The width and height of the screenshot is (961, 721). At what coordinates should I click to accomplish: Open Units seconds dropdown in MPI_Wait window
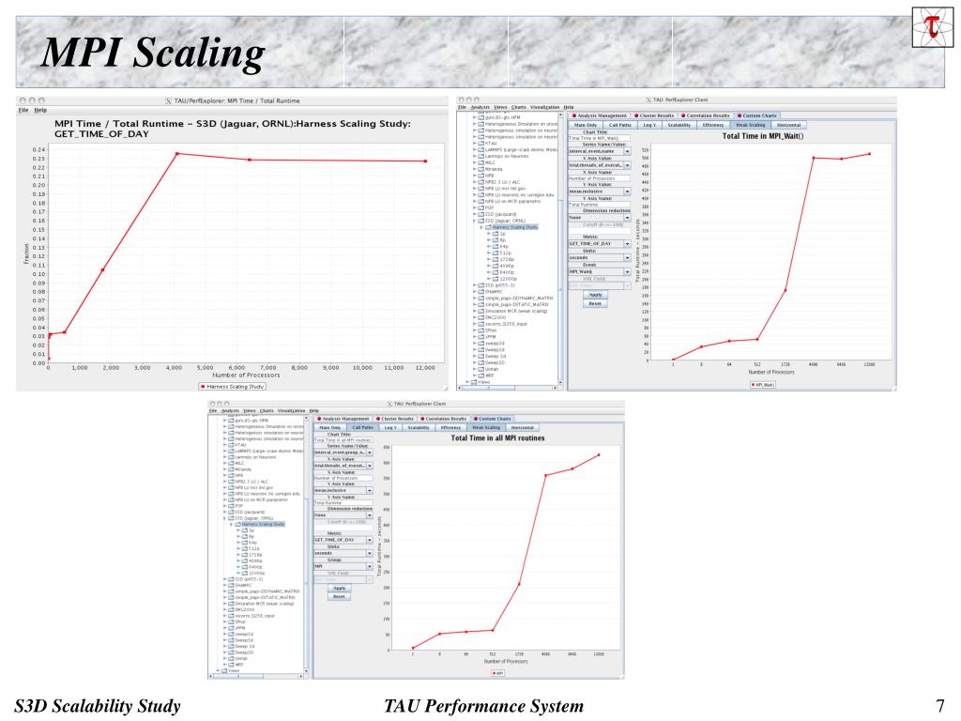[x=600, y=257]
